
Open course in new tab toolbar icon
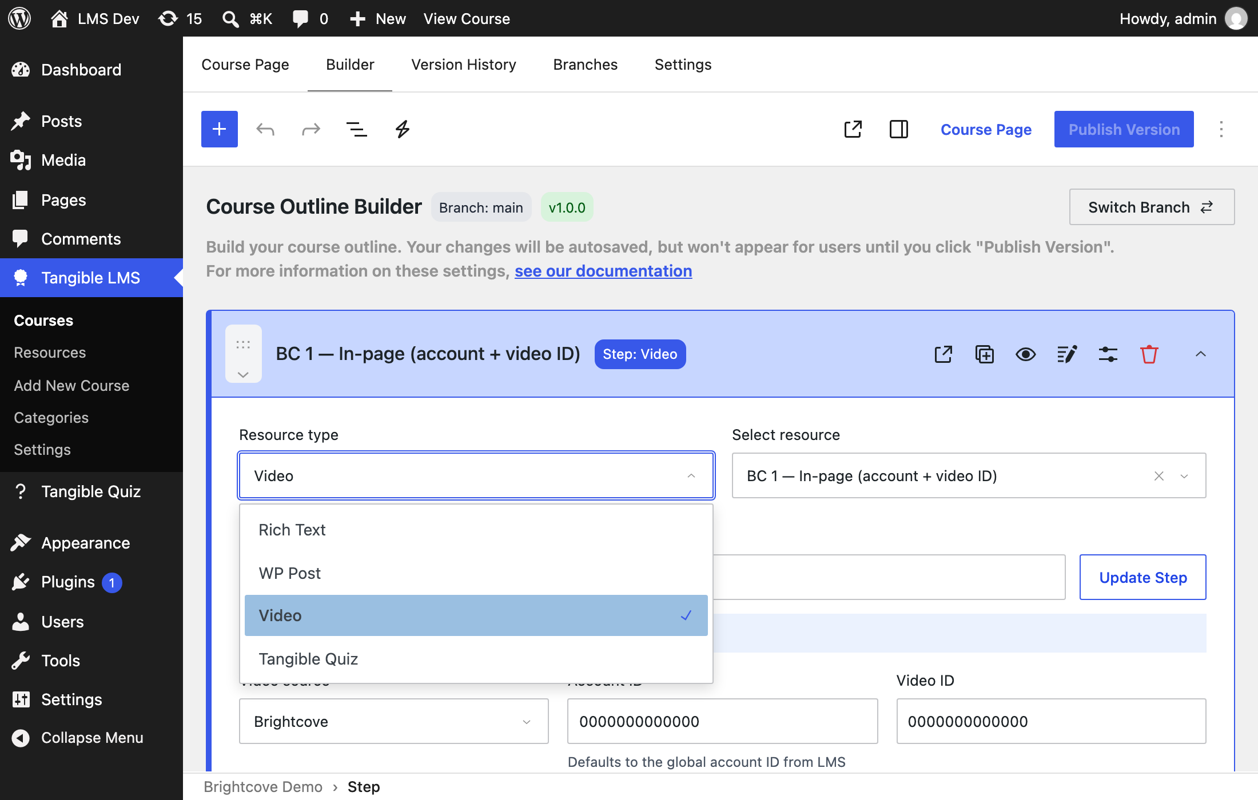point(853,129)
